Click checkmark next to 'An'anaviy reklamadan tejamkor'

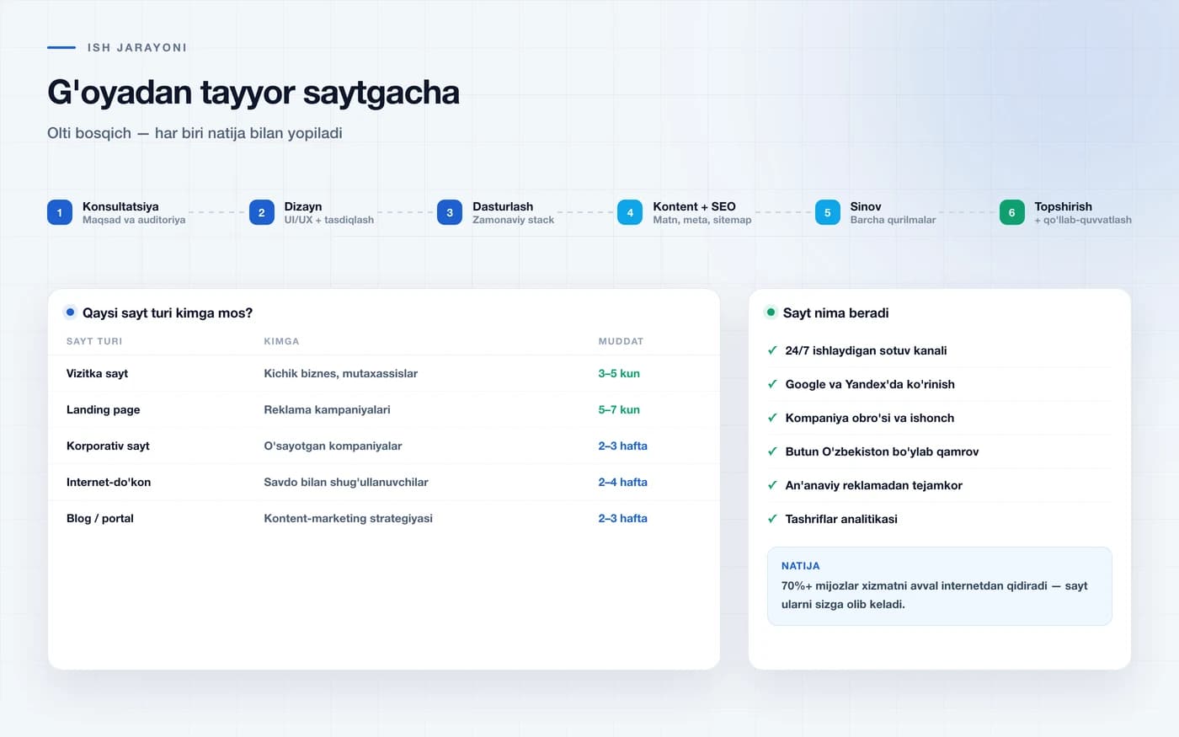[772, 485]
